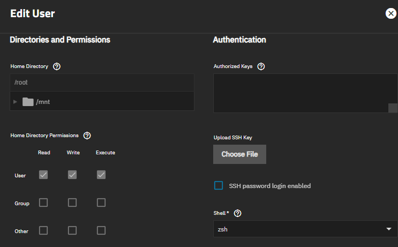Open the Shell dropdown showing zsh

click(x=305, y=229)
